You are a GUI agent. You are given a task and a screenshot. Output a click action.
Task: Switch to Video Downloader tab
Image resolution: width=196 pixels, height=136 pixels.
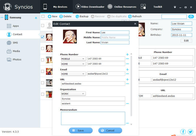(90, 7)
